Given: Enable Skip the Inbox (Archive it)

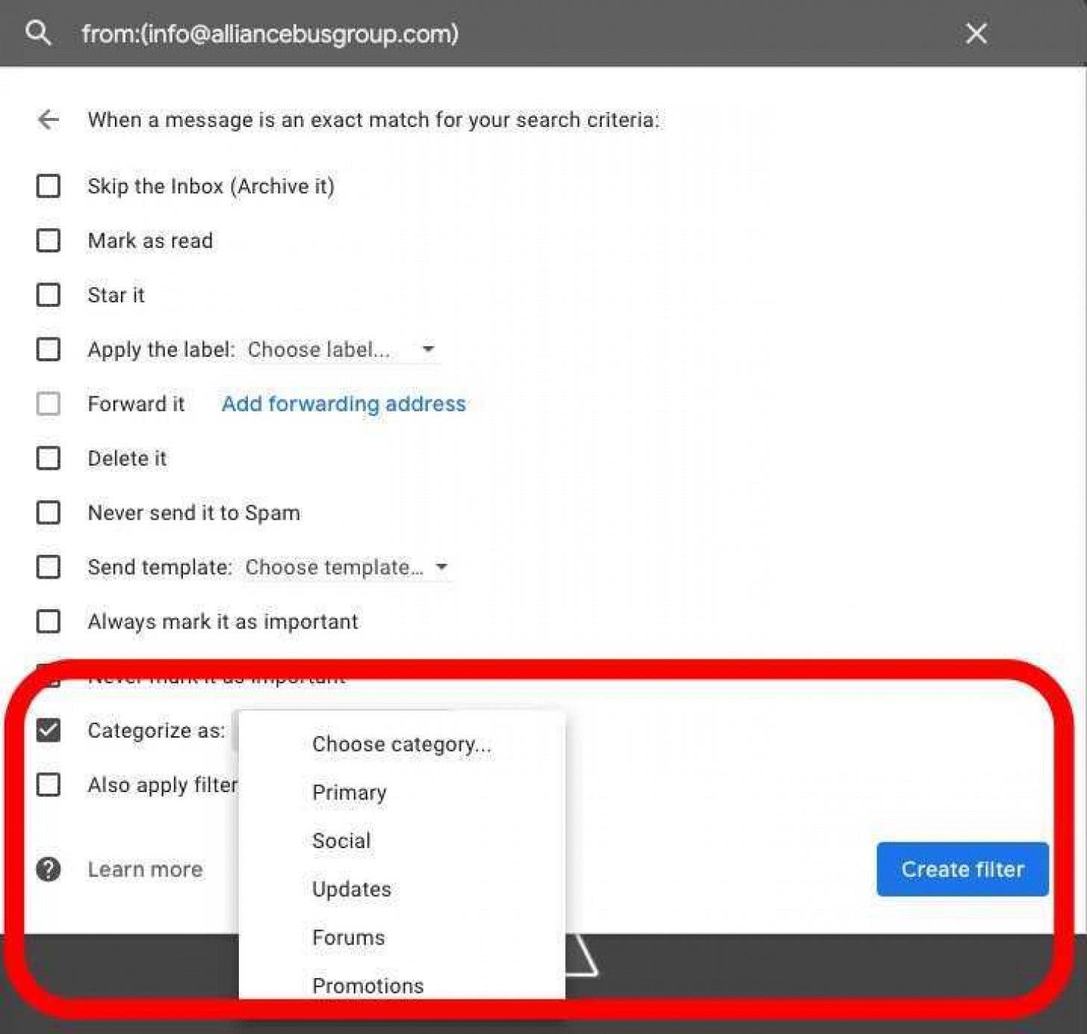Looking at the screenshot, I should point(48,186).
